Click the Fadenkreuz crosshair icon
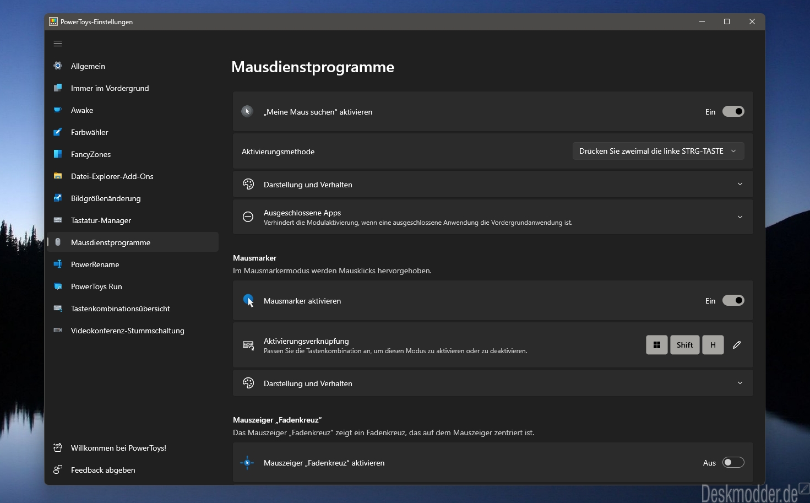The image size is (810, 503). 247,463
